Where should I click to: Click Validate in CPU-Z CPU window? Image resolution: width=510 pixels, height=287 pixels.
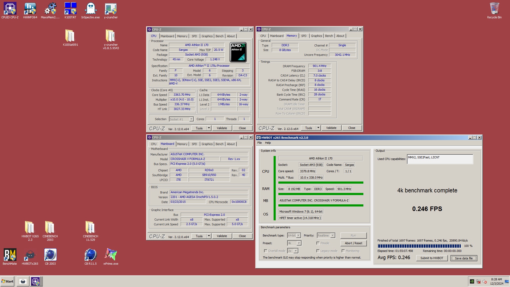tap(222, 128)
